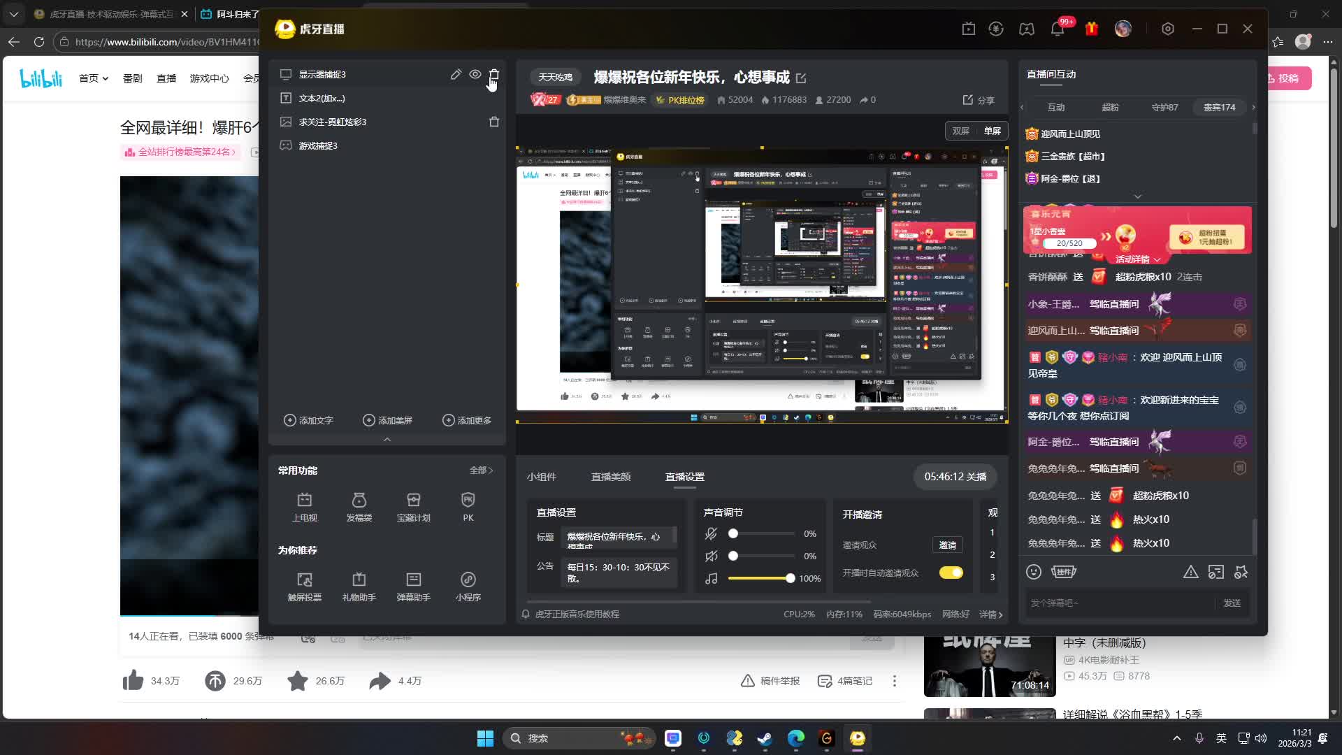The height and width of the screenshot is (755, 1342).
Task: Collapse the source list panel chevron
Action: pos(387,440)
